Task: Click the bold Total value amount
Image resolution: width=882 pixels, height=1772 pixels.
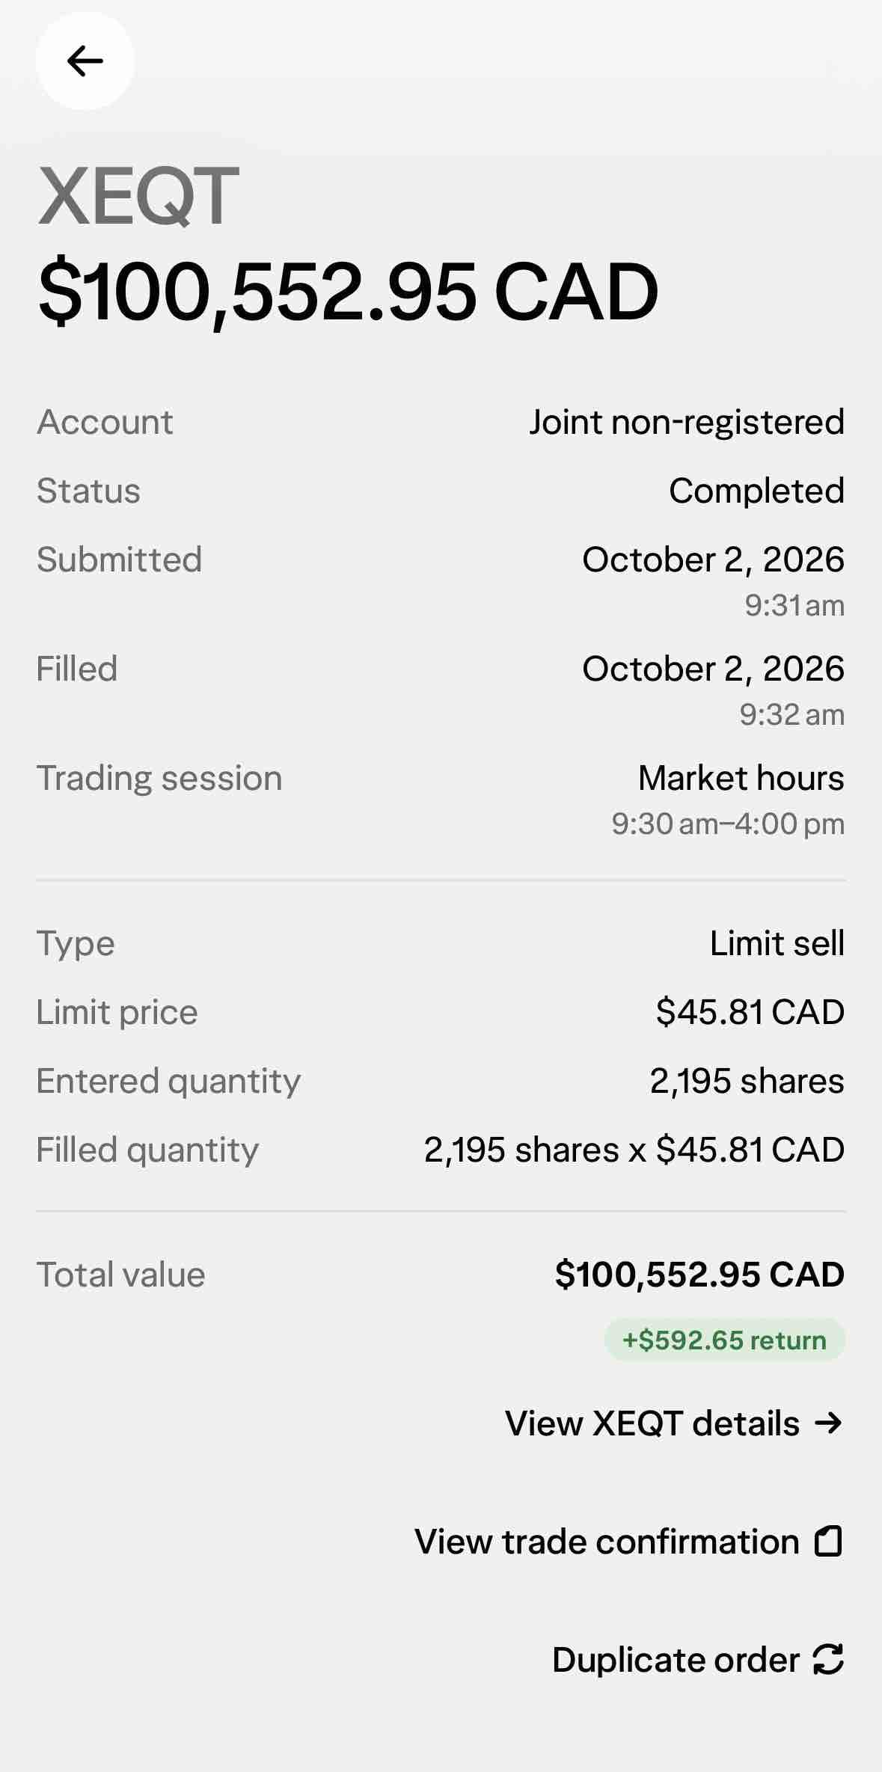Action: pos(699,1275)
